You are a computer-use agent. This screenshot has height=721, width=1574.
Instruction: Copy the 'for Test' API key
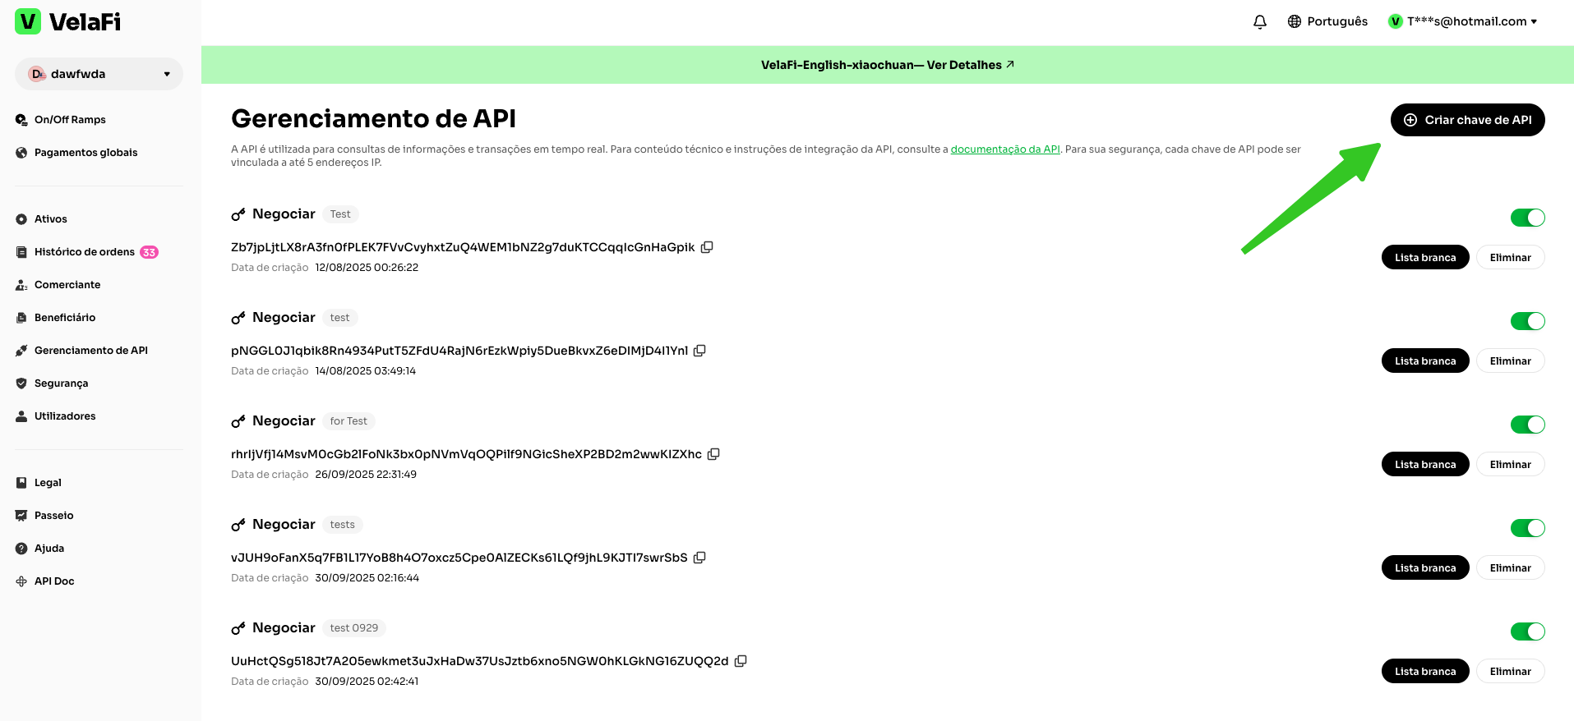713,454
